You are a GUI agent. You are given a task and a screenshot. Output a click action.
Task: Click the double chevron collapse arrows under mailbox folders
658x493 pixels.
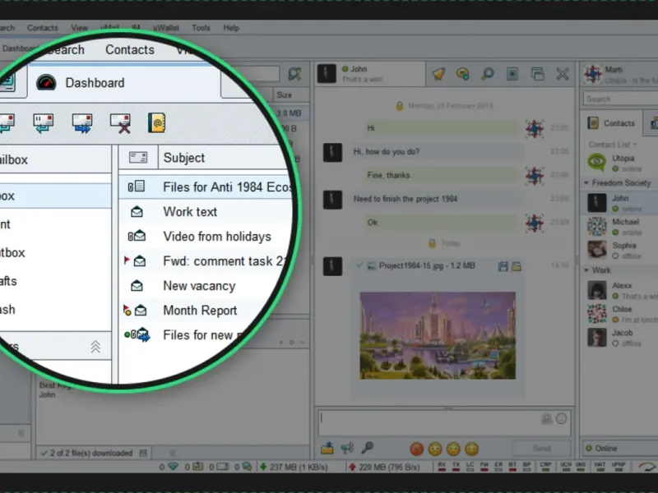click(95, 347)
